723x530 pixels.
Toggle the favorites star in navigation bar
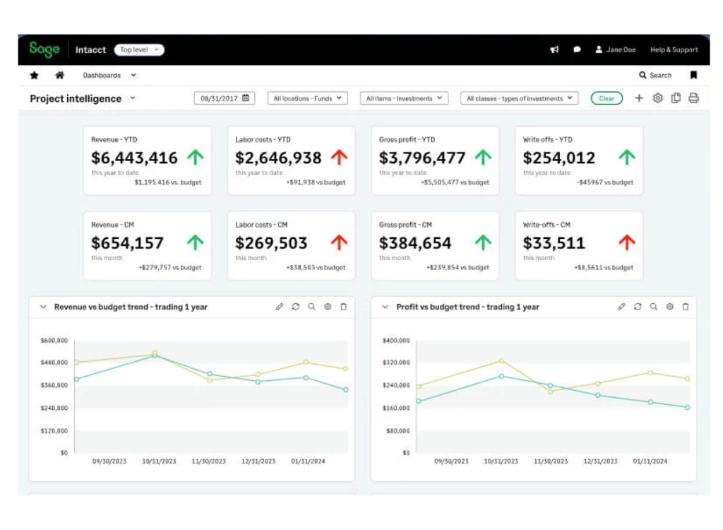[34, 75]
